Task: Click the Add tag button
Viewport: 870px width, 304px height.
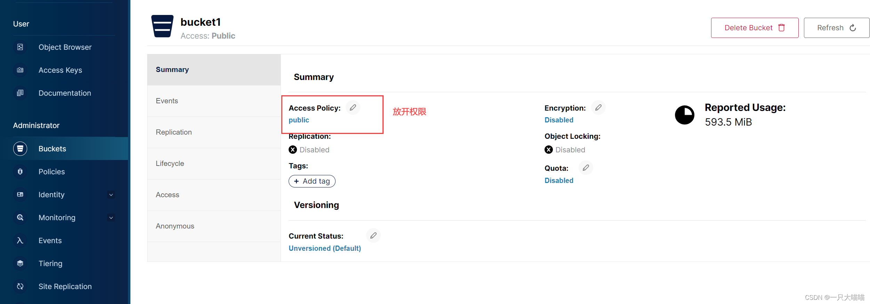Action: point(312,181)
